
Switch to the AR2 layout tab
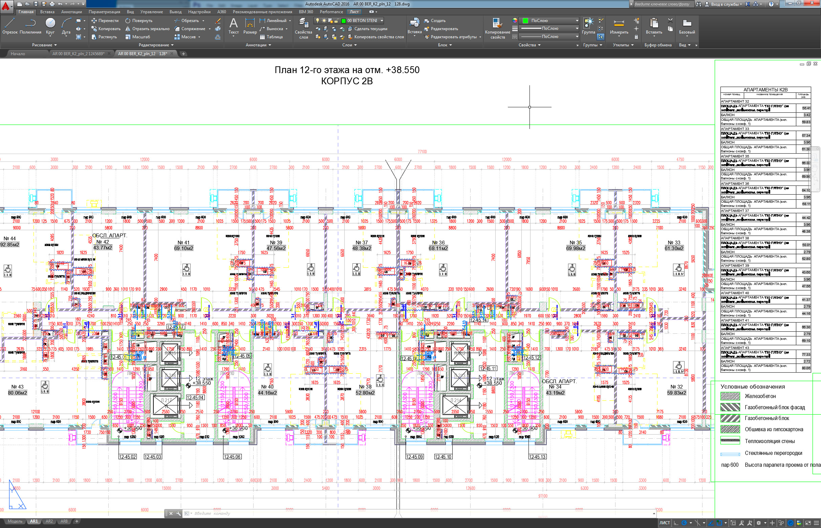tap(49, 521)
